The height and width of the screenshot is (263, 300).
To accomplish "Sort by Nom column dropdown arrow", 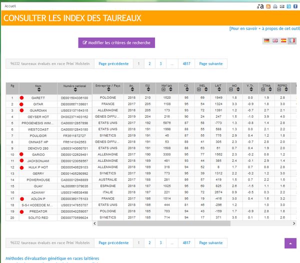I will click(38, 90).
